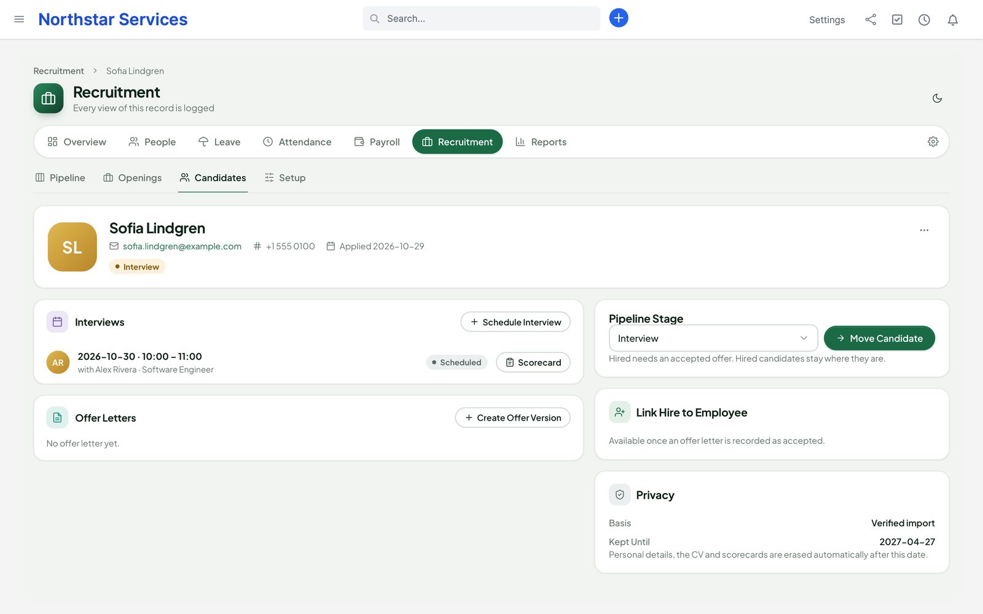This screenshot has height=614, width=983.
Task: Click the Link Hire user-plus icon
Action: [x=619, y=412]
